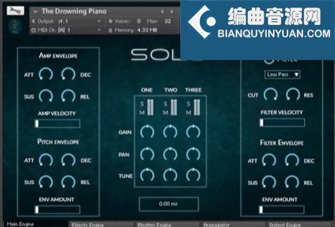
Task: Click the Pitch Envelope REL knob
Action: click(x=68, y=182)
